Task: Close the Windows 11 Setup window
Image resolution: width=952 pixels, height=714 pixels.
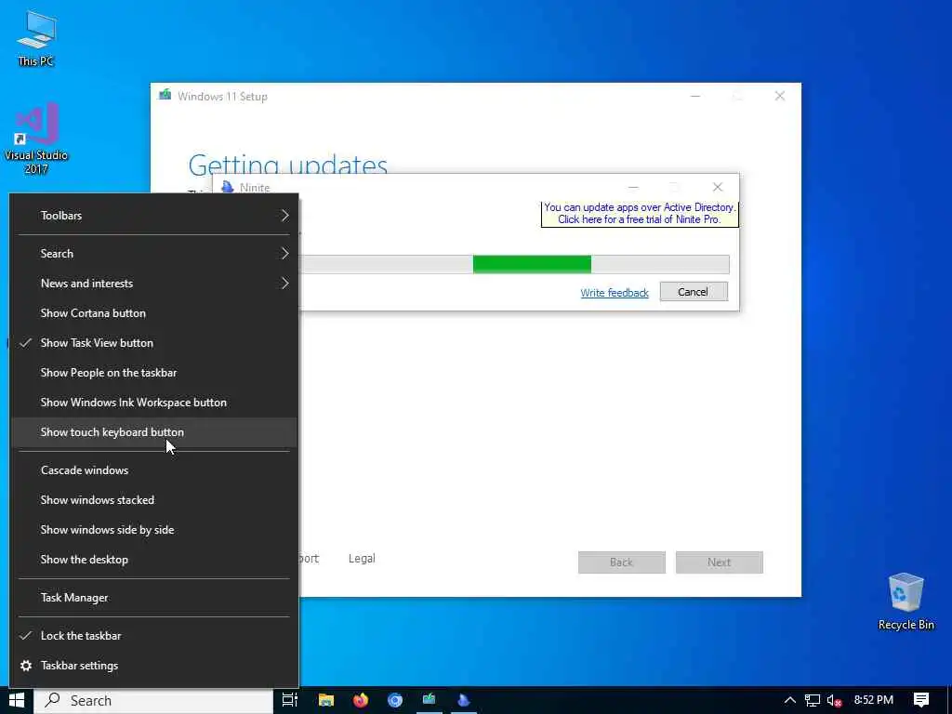Action: (x=780, y=96)
